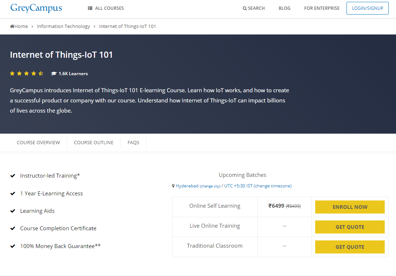The width and height of the screenshot is (396, 276).
Task: Click ENROLL NOW for Online Self Learning
Action: pos(350,207)
